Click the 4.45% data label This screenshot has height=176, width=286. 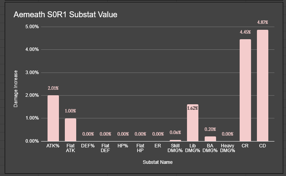click(245, 32)
